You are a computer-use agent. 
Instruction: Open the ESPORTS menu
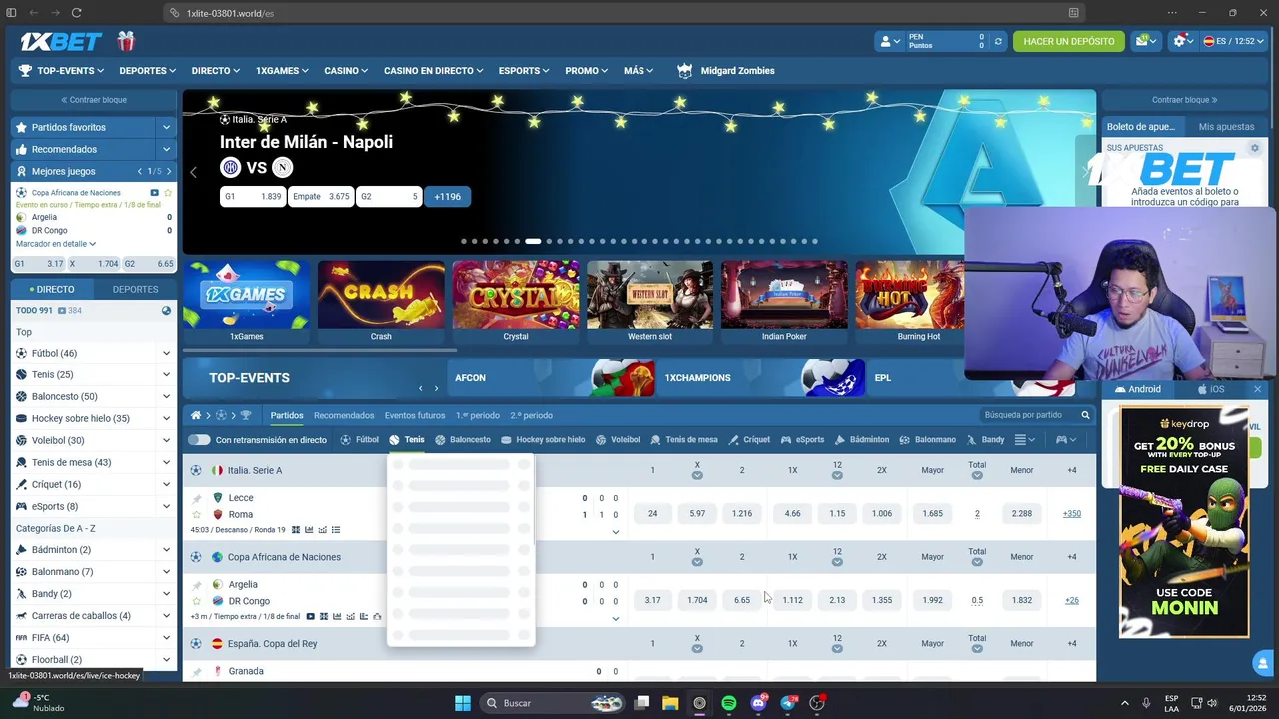pos(524,71)
